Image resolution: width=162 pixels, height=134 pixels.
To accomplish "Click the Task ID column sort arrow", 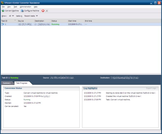I will [15, 20].
